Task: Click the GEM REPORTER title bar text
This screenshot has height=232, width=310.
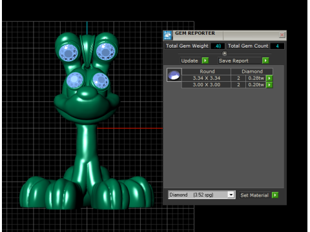Action: click(195, 34)
